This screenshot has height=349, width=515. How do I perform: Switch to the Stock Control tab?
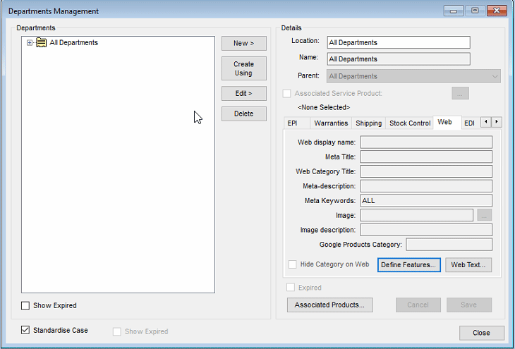[x=410, y=123]
